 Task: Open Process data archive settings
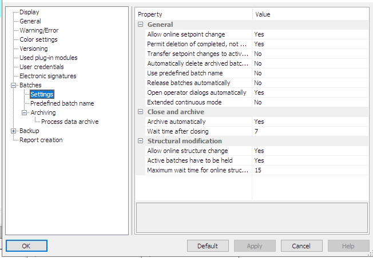pos(70,122)
